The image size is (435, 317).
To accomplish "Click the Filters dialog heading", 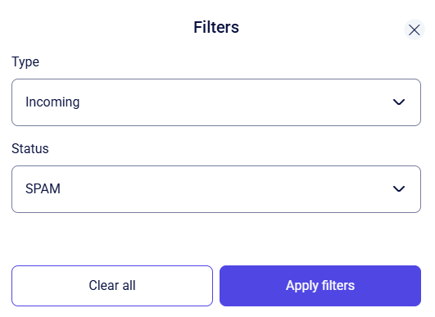I will pyautogui.click(x=216, y=27).
